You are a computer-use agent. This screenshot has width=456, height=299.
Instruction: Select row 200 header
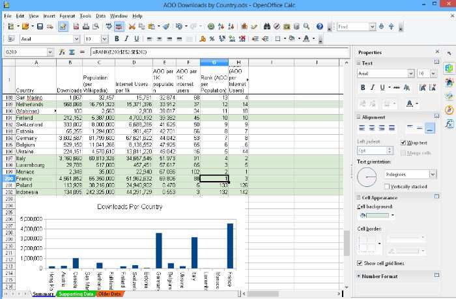click(9, 178)
